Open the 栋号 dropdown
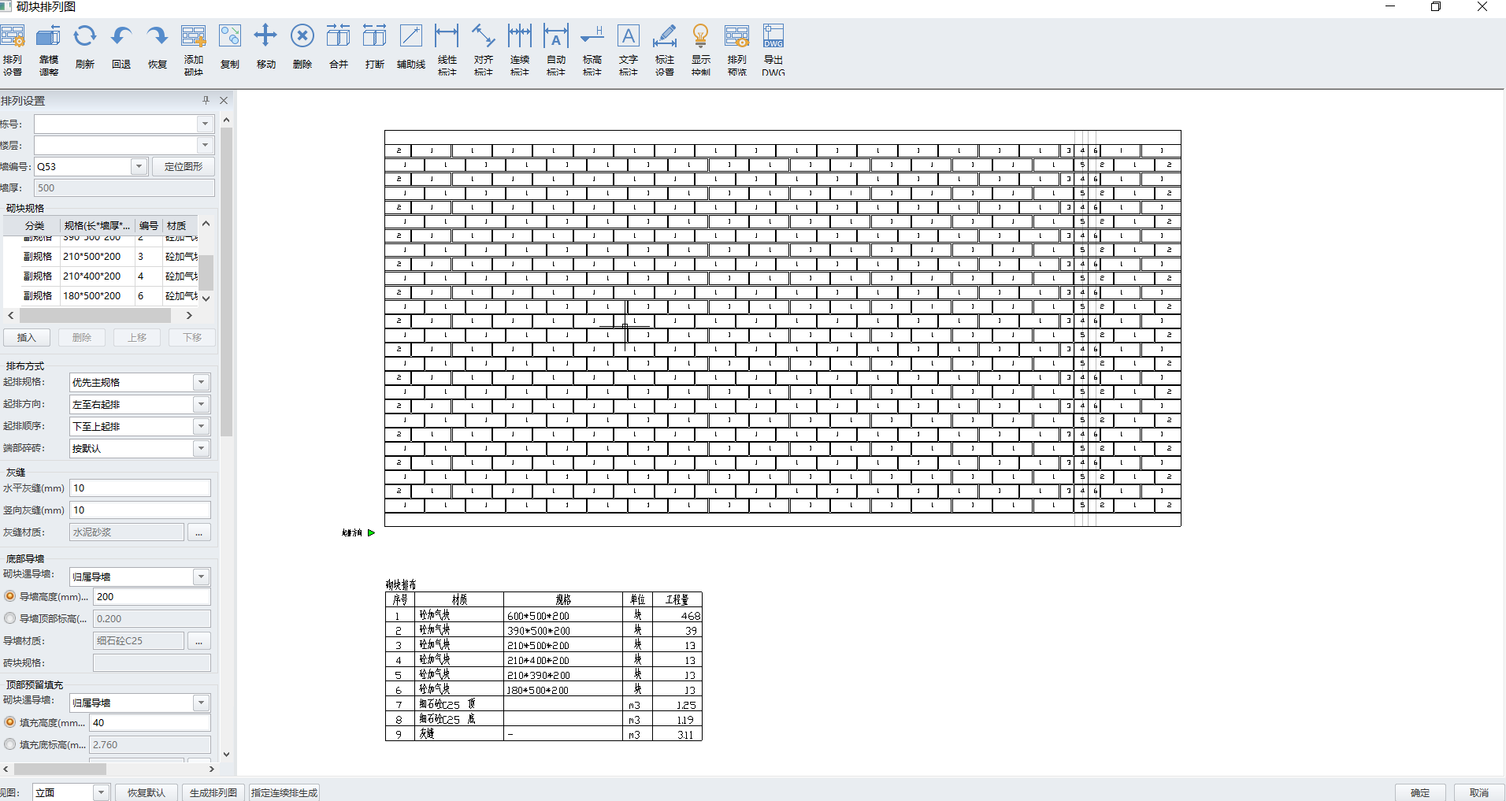Image resolution: width=1506 pixels, height=801 pixels. coord(206,124)
